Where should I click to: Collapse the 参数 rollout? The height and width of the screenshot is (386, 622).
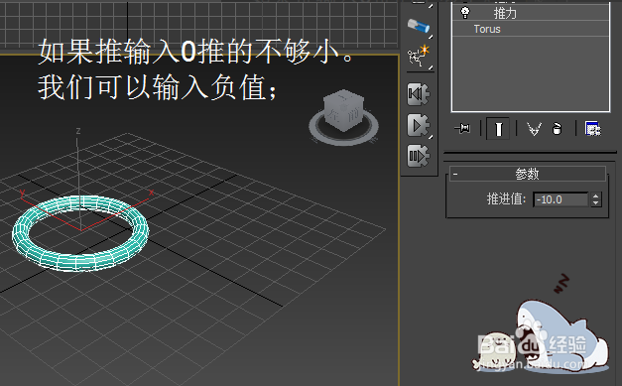tap(527, 174)
